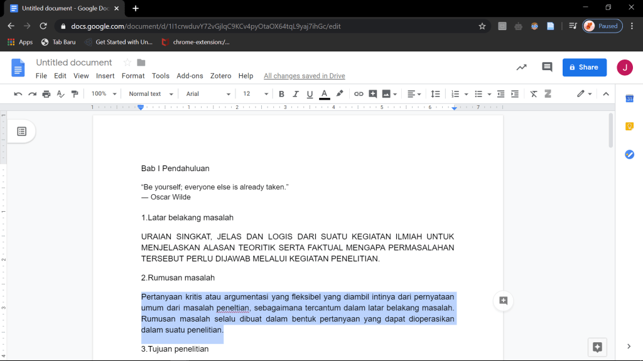This screenshot has width=643, height=361.
Task: Open the Format menu
Action: tap(133, 76)
